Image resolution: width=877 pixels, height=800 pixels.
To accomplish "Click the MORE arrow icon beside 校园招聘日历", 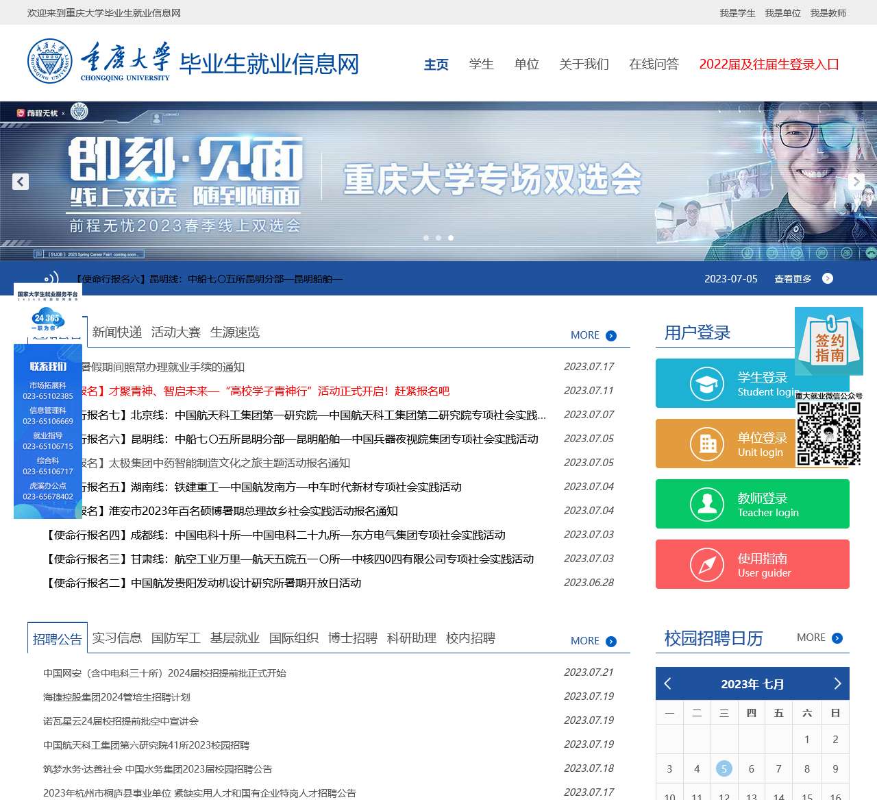I will [837, 638].
